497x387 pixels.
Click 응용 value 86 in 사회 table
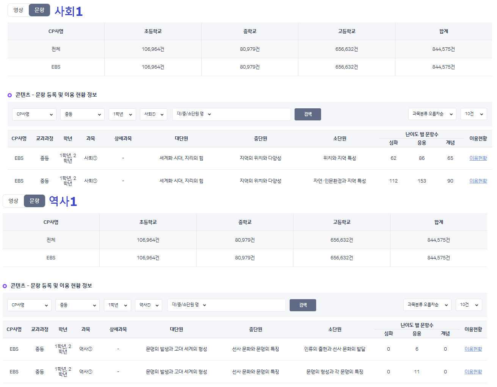coord(422,158)
